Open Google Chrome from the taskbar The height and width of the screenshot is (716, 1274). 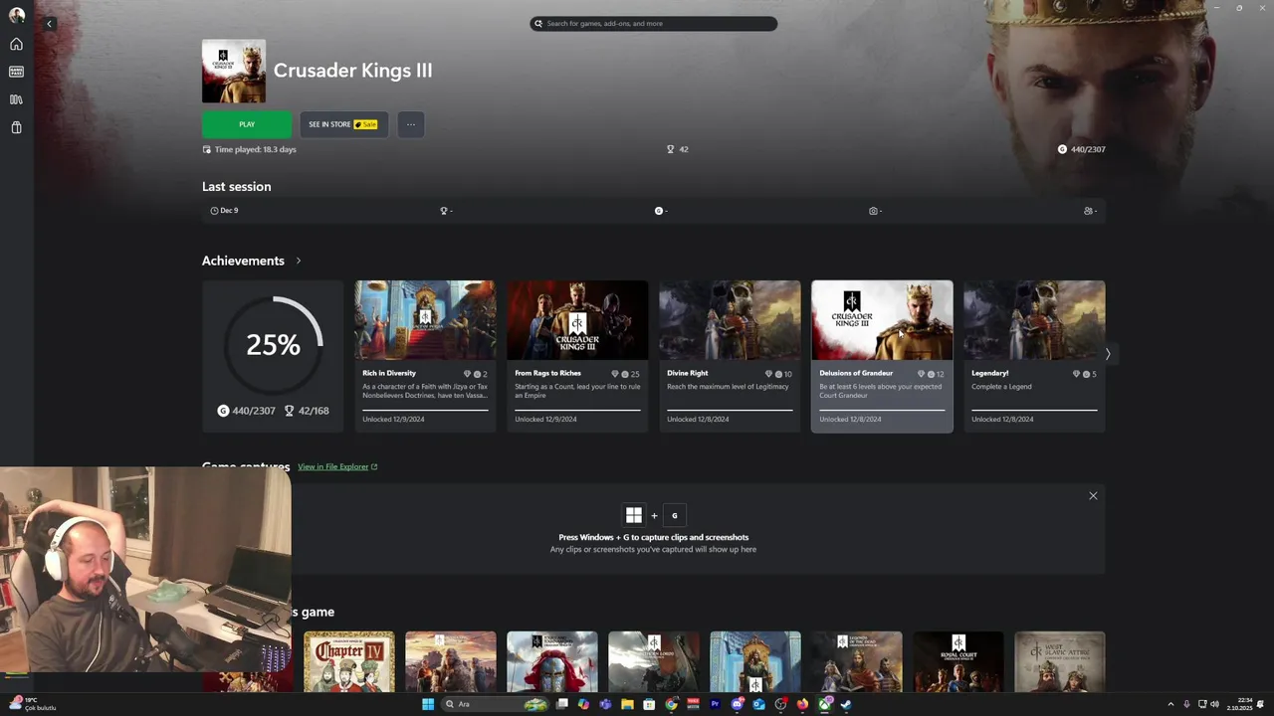click(671, 704)
